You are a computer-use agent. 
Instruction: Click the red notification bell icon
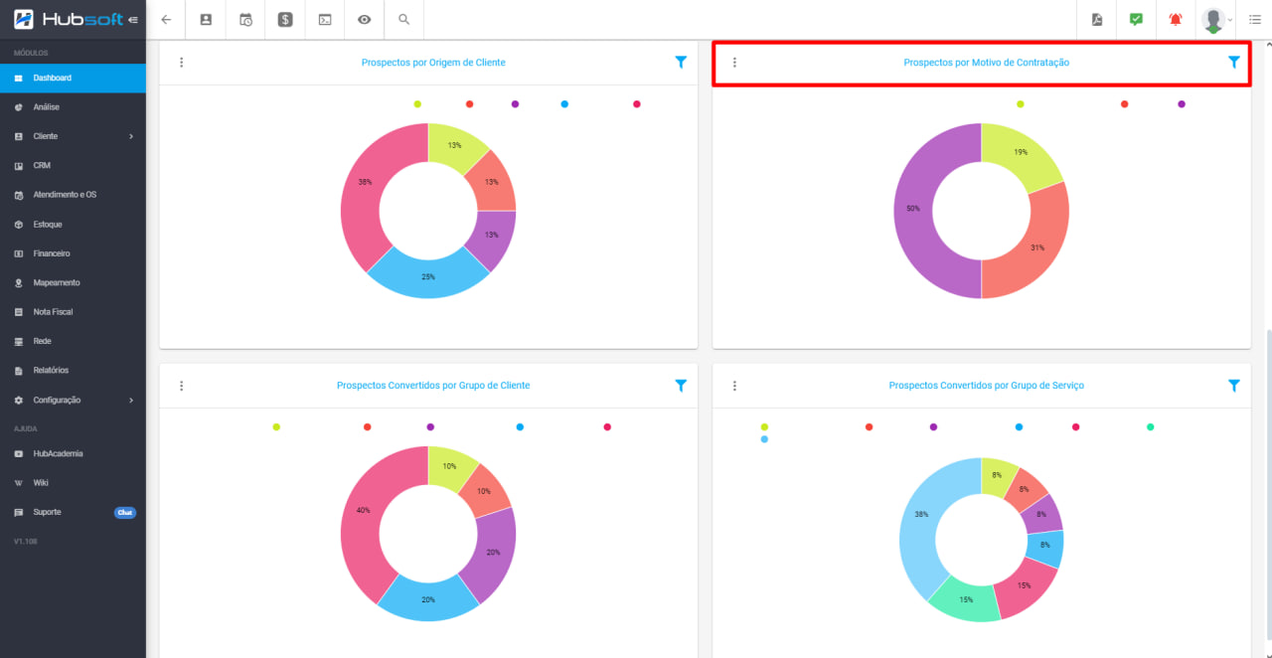1176,19
